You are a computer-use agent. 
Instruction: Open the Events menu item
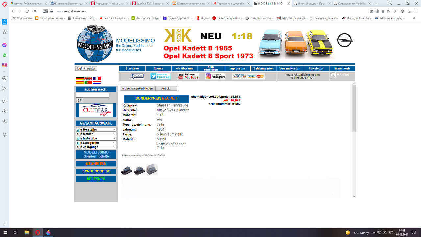pos(159,68)
